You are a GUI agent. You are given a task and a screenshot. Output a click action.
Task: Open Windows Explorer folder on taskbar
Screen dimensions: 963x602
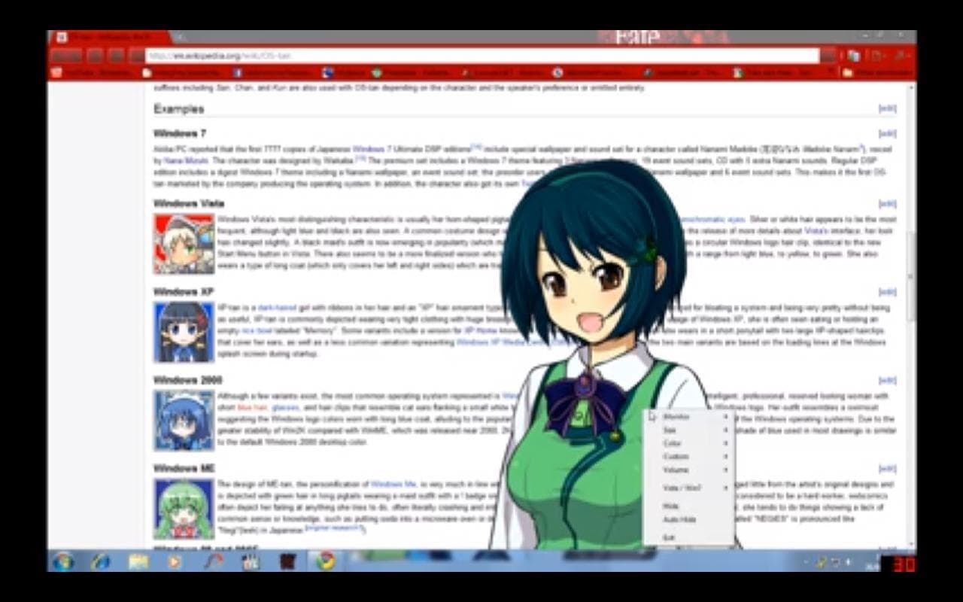pyautogui.click(x=138, y=561)
